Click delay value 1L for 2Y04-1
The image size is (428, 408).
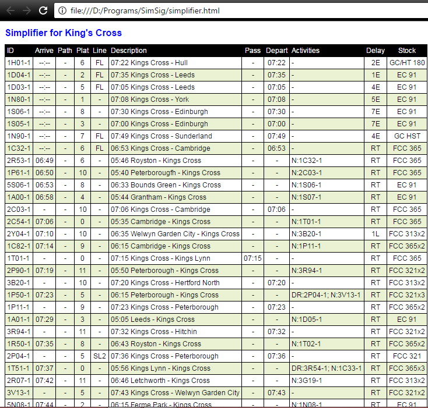click(376, 234)
